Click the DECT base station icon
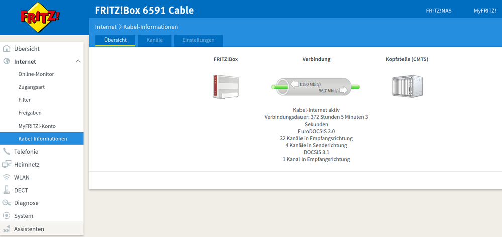Screen dimensions: 502x237 7,190
